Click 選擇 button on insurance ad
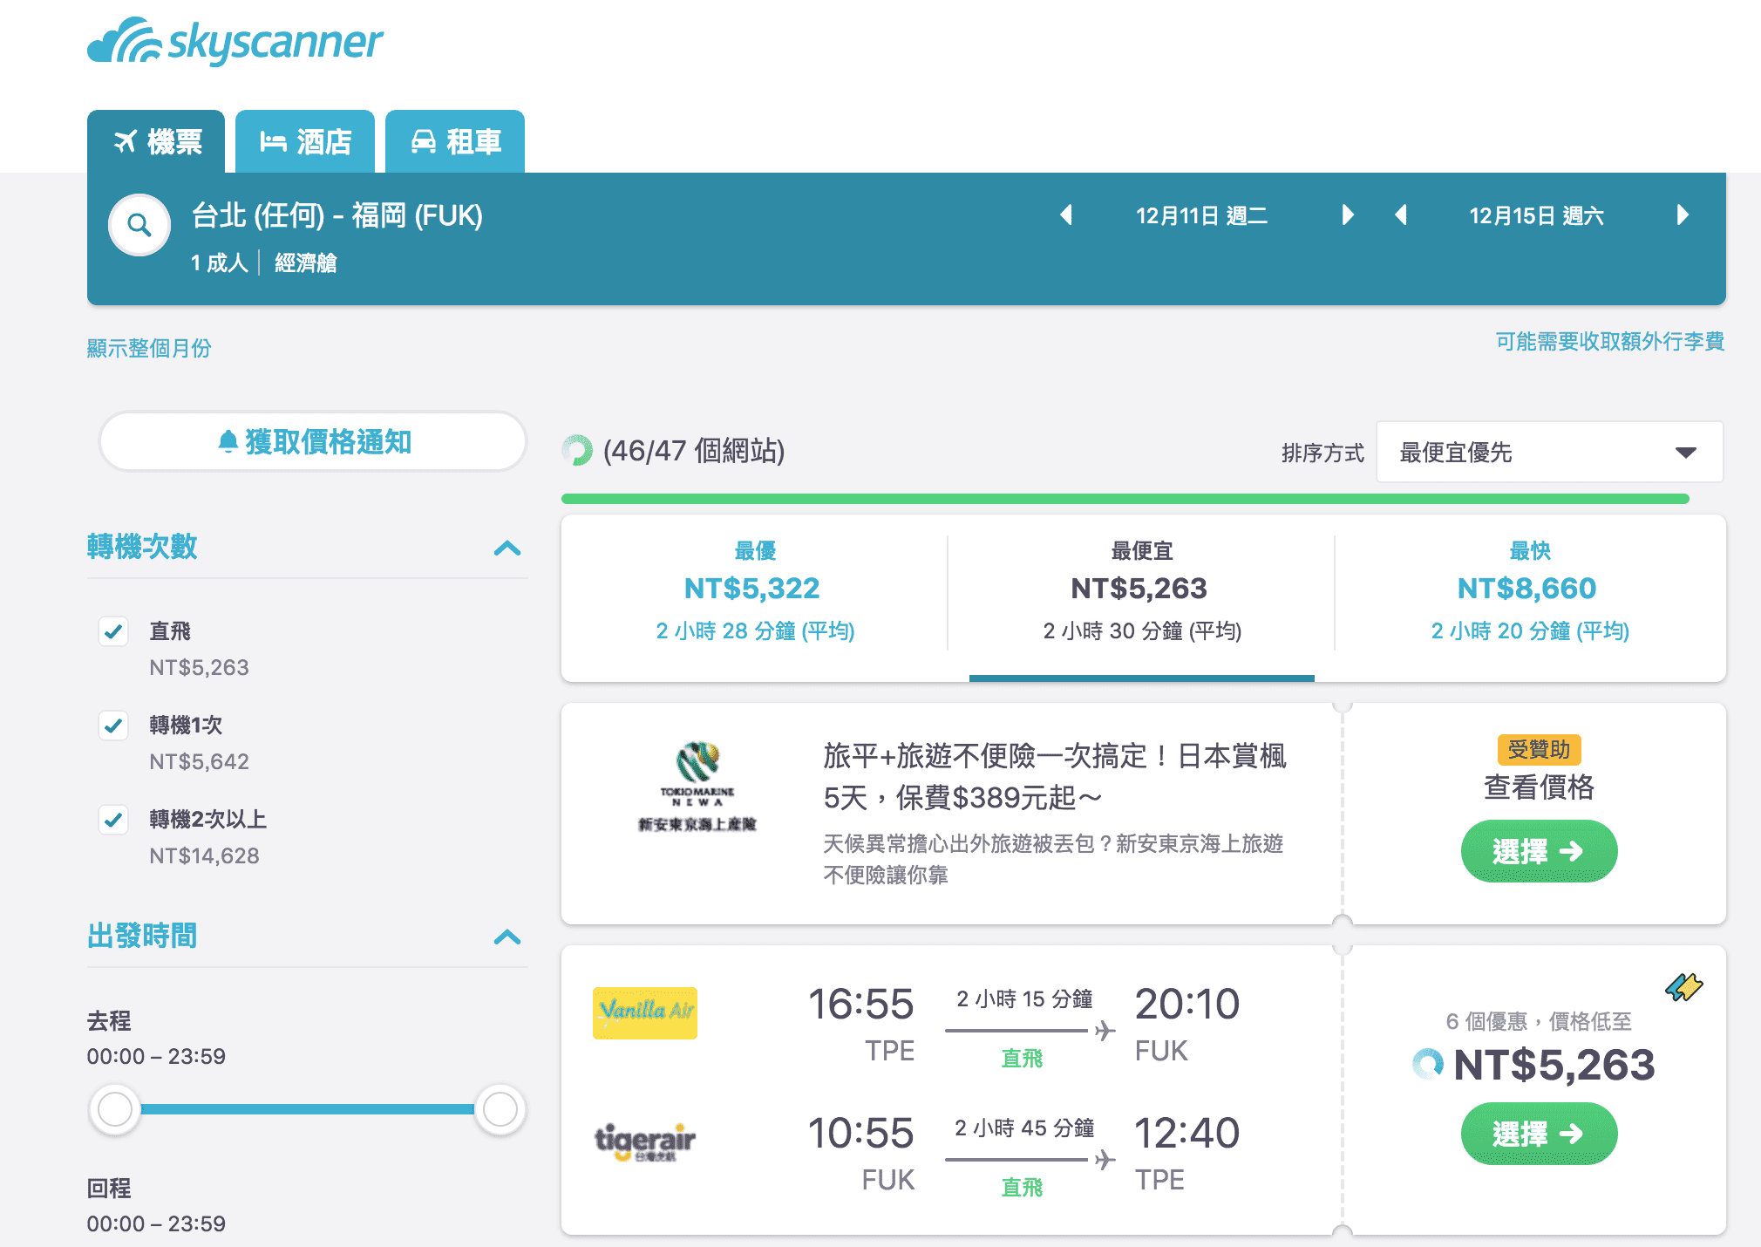1761x1247 pixels. point(1539,851)
